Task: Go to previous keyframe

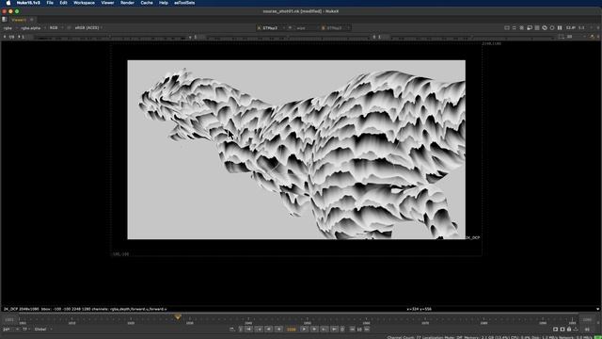Action: (x=259, y=330)
